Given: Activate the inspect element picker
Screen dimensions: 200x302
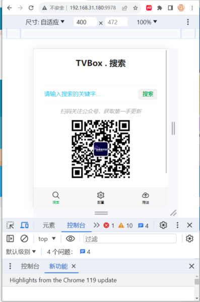Looking at the screenshot, I should tap(10, 225).
